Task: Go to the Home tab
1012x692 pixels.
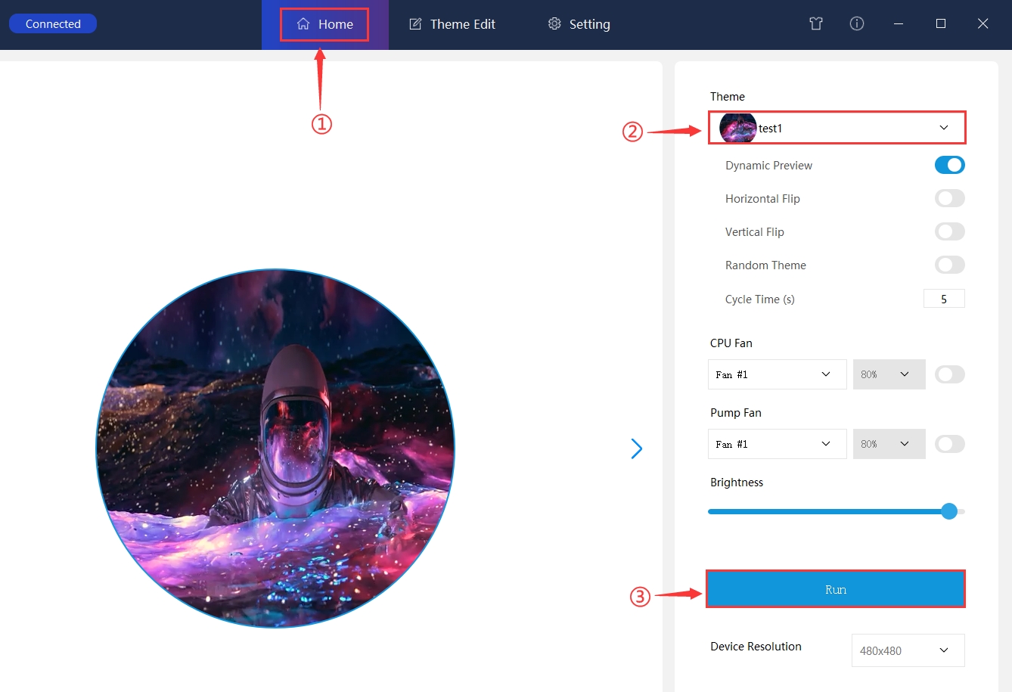Action: click(x=324, y=24)
